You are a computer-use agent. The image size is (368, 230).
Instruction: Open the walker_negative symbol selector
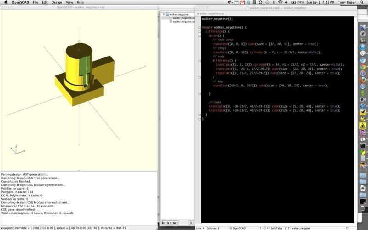coord(319,228)
